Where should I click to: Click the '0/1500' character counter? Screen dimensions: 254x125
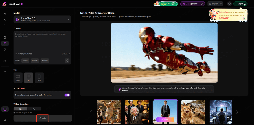tap(64, 54)
